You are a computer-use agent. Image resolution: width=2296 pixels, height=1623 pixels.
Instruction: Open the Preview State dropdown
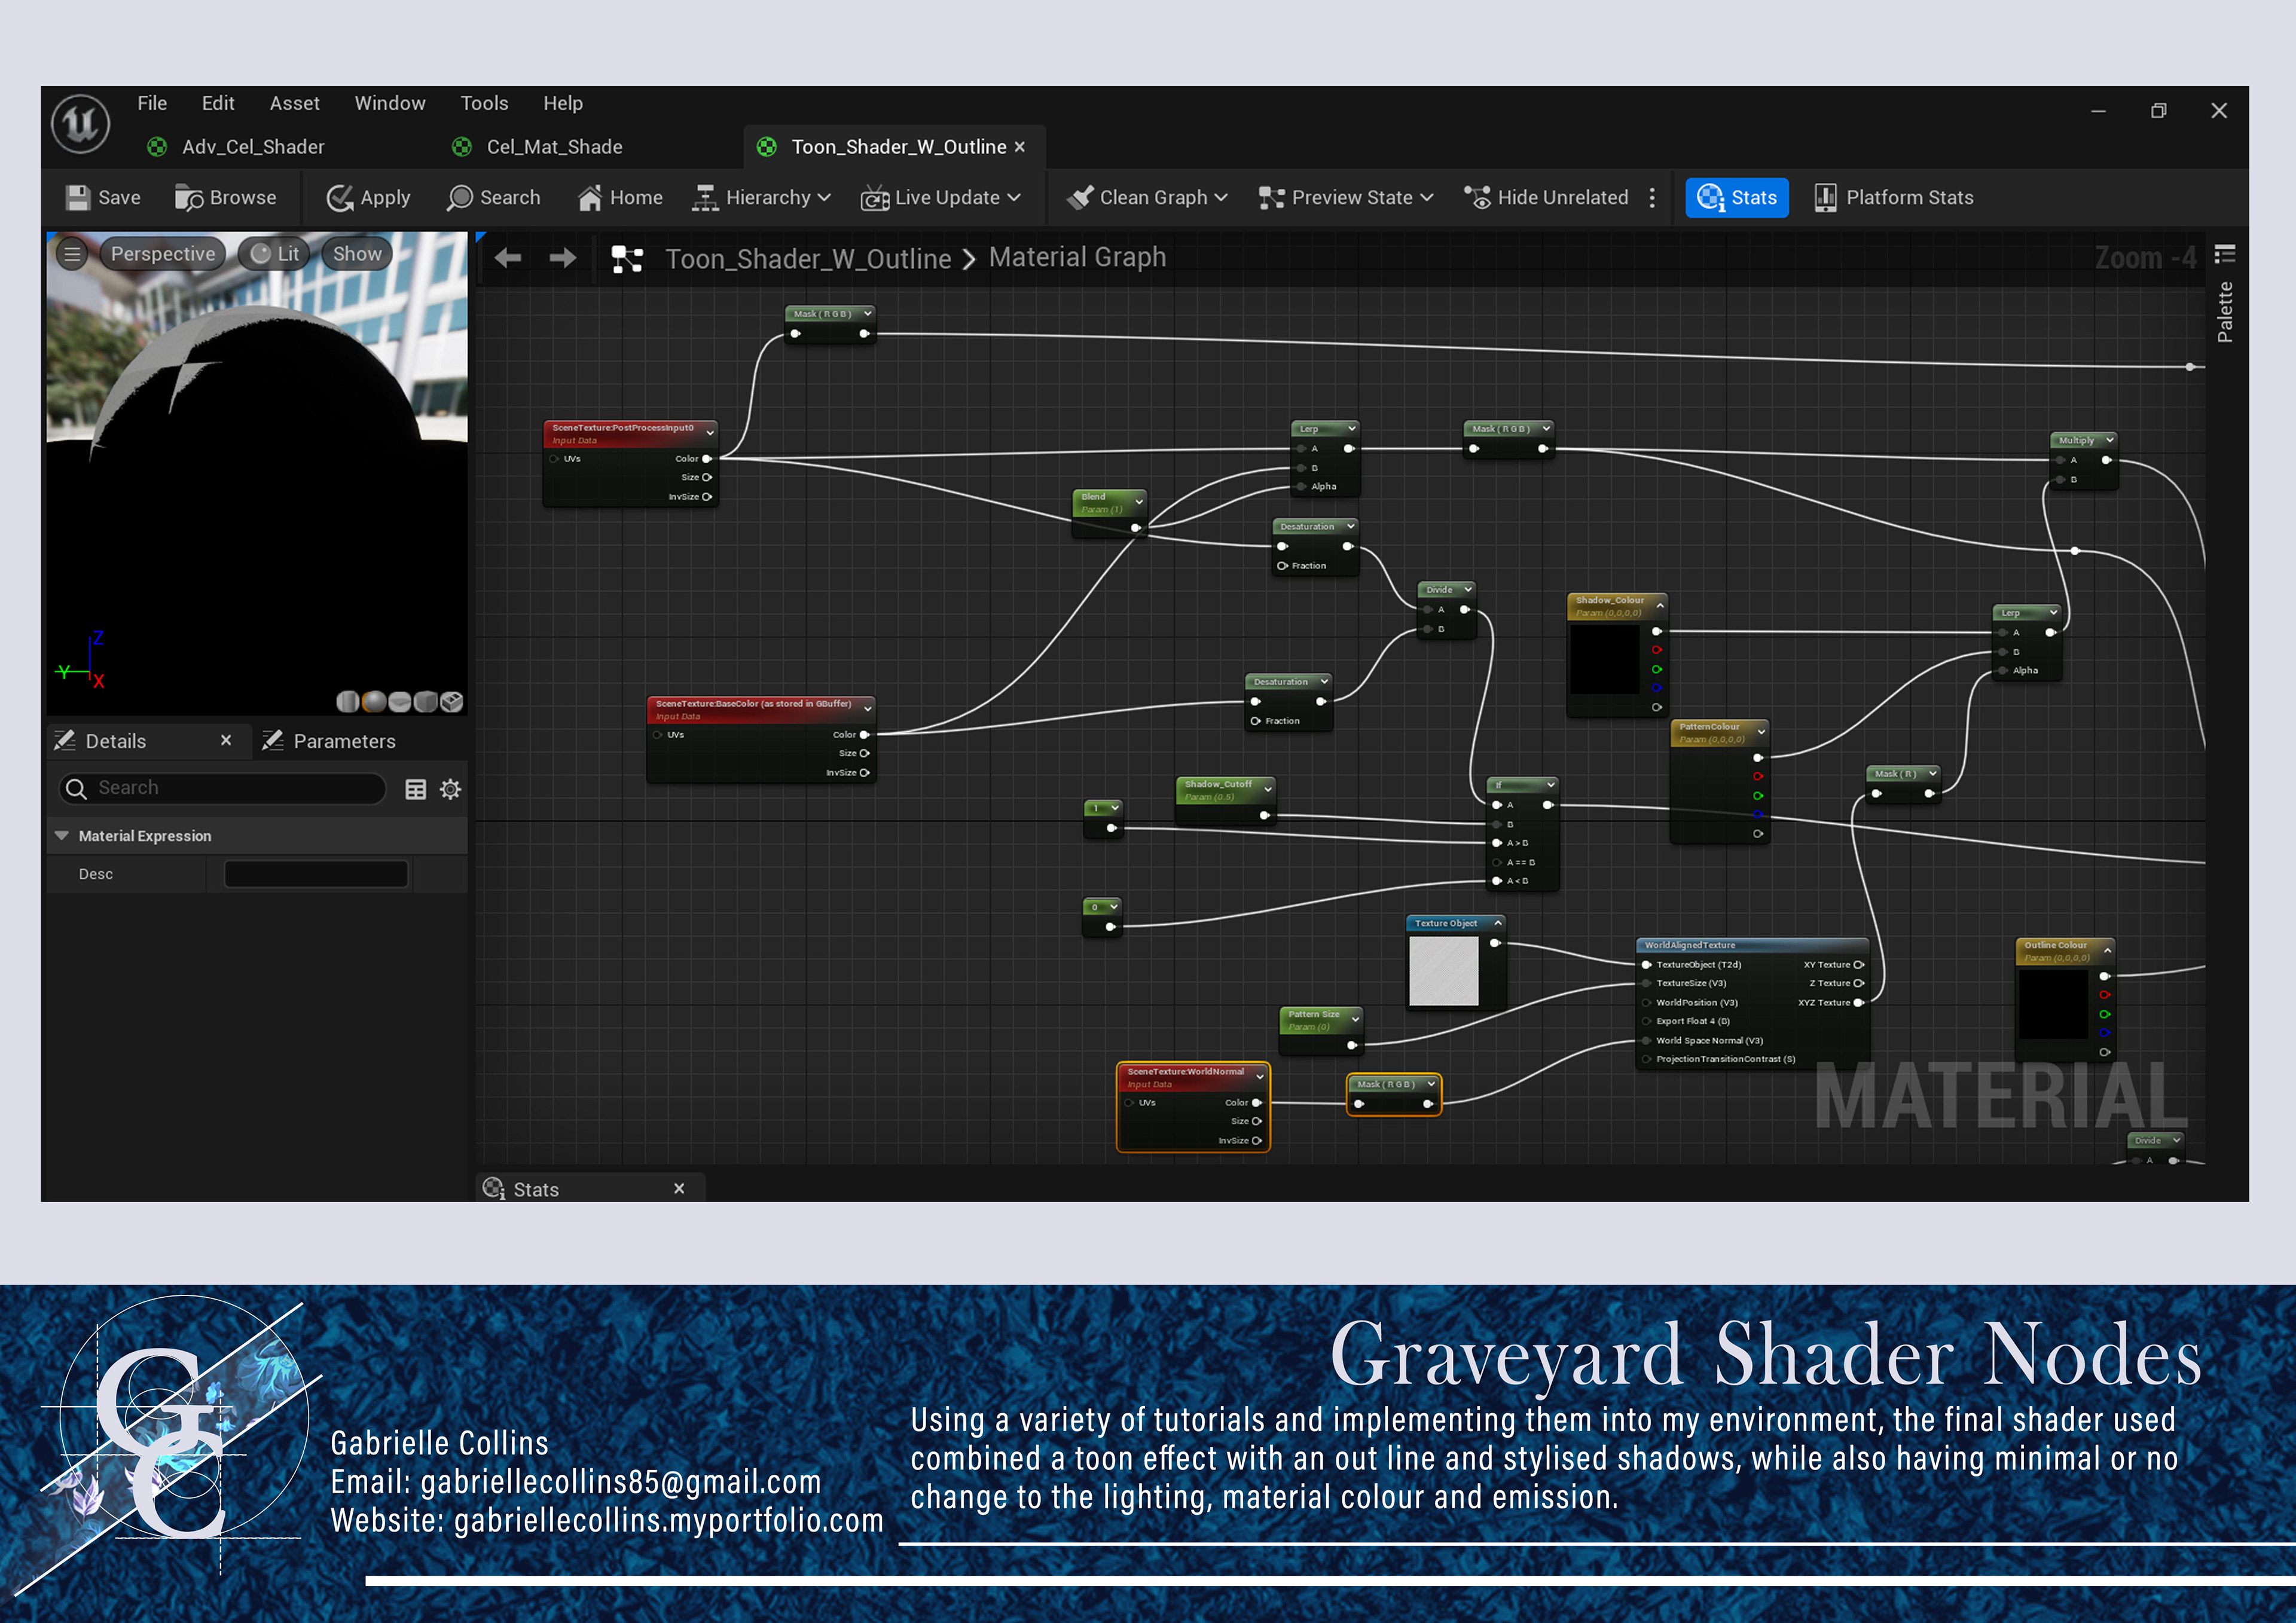1346,198
